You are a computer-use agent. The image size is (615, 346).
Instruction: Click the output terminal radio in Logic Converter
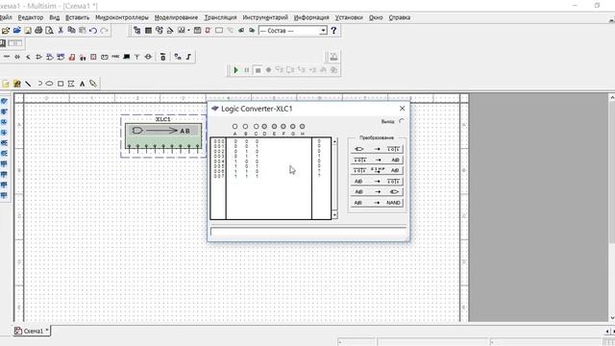pyautogui.click(x=402, y=121)
